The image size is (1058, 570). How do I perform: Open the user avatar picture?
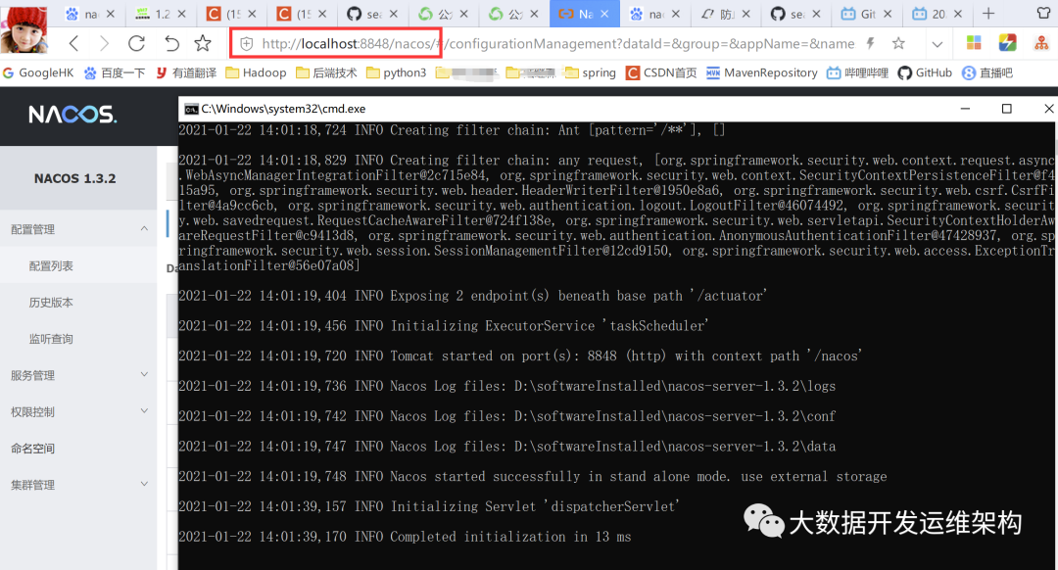coord(24,29)
